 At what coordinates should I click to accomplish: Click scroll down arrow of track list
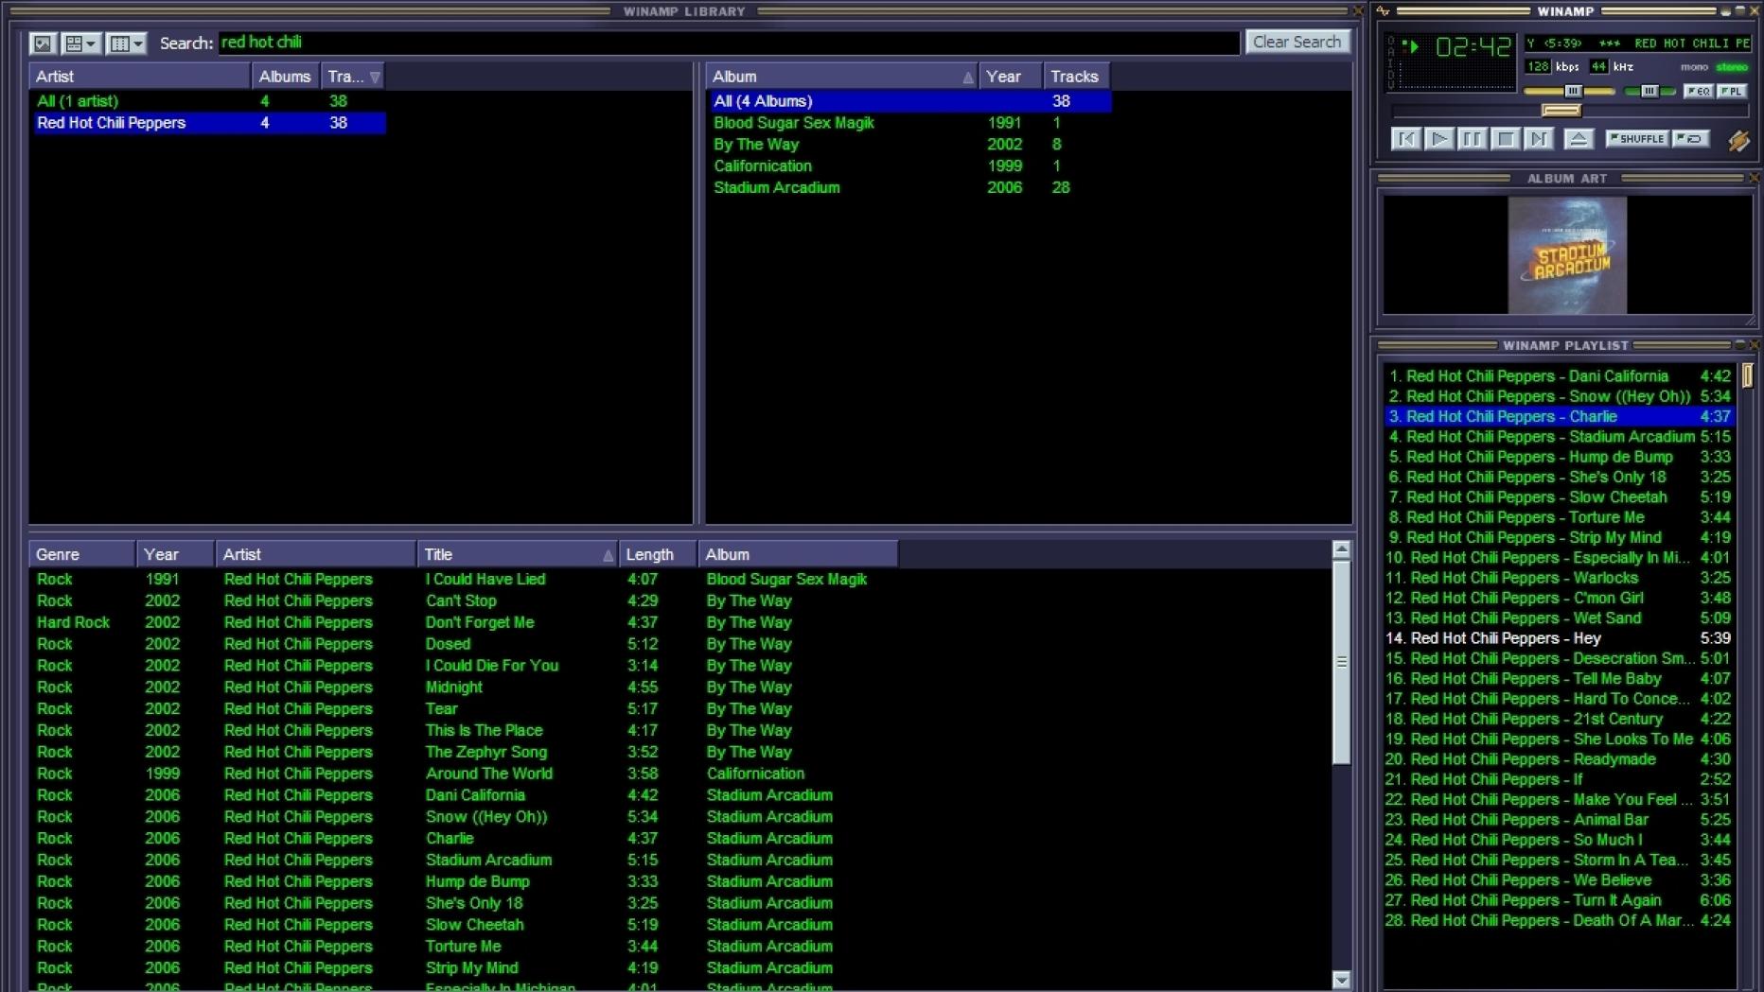(x=1341, y=980)
